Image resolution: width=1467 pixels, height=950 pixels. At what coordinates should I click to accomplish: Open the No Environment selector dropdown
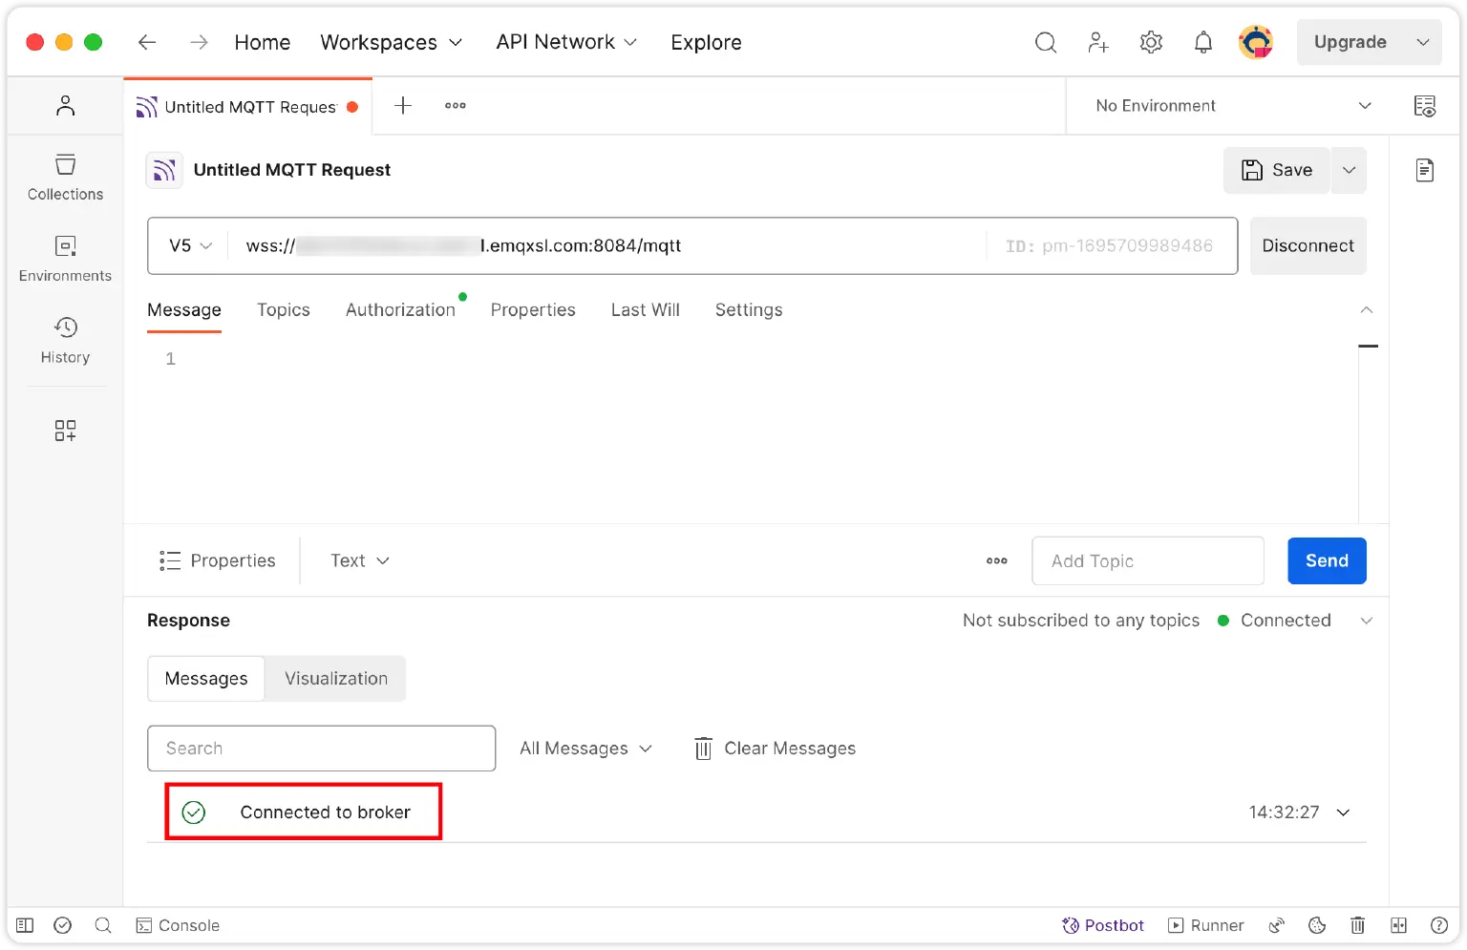1233,106
